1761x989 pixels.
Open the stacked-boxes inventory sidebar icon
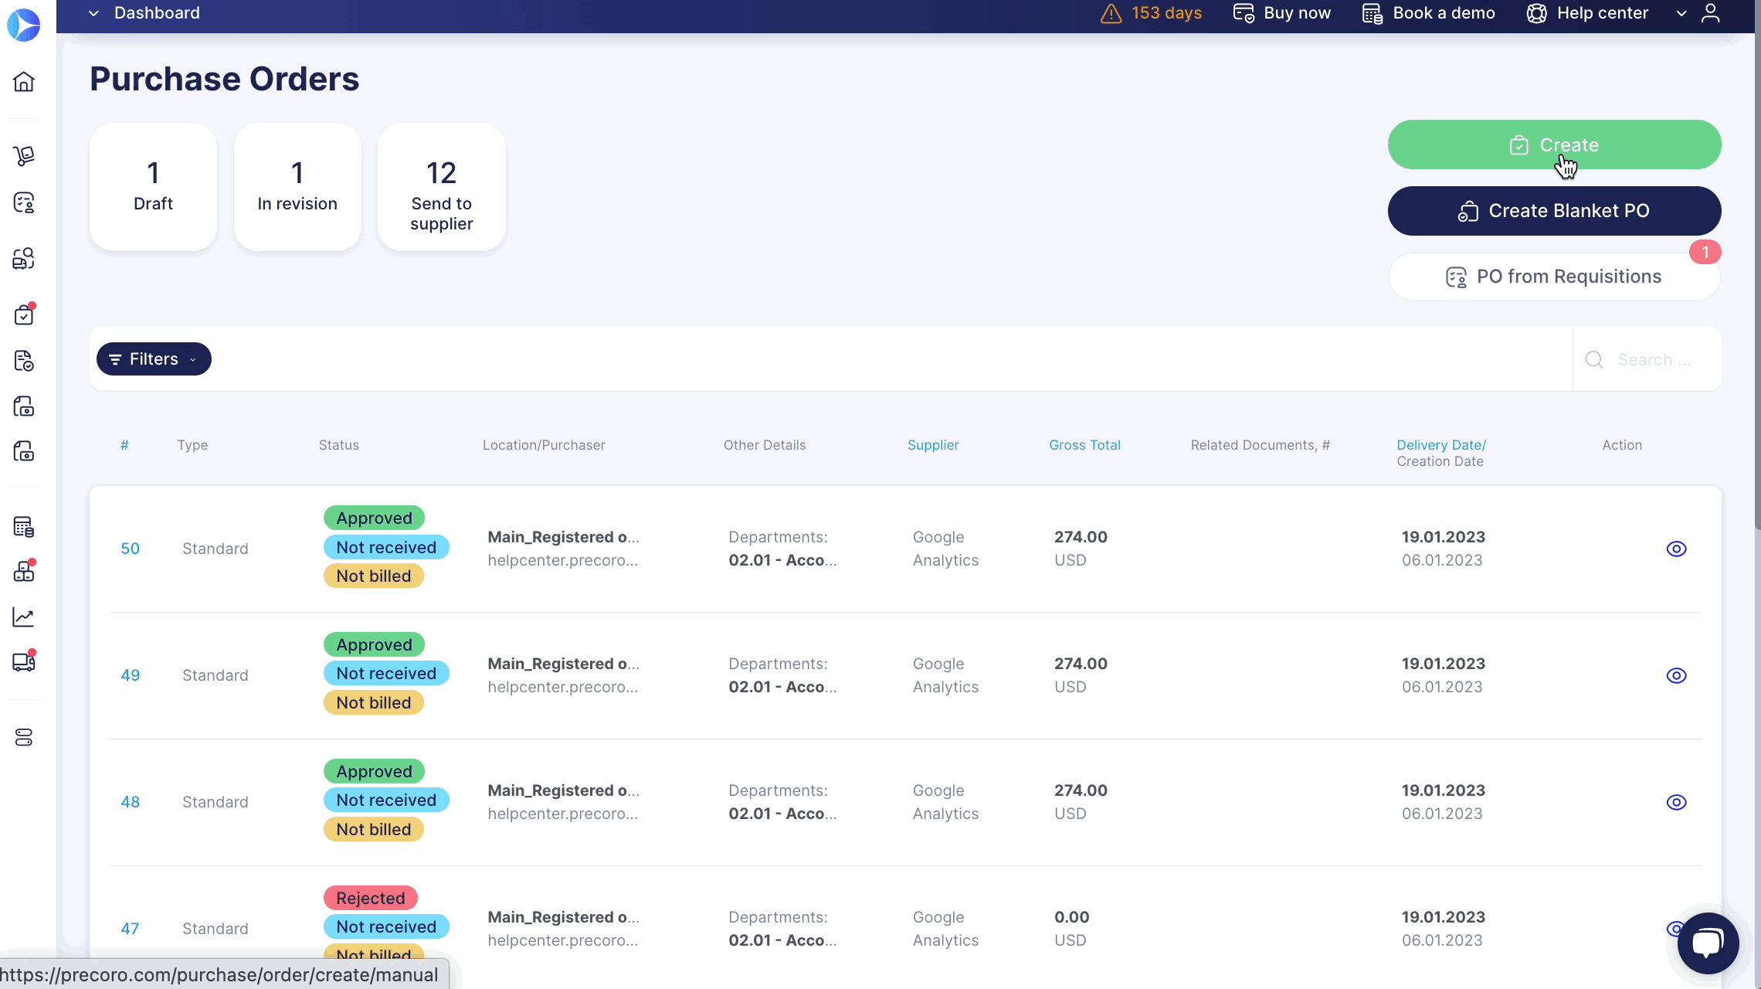point(24,571)
